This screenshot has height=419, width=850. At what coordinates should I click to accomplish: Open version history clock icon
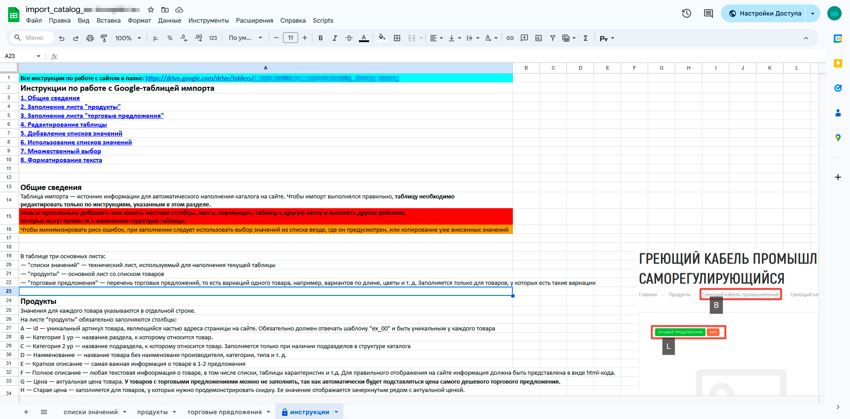pos(687,13)
